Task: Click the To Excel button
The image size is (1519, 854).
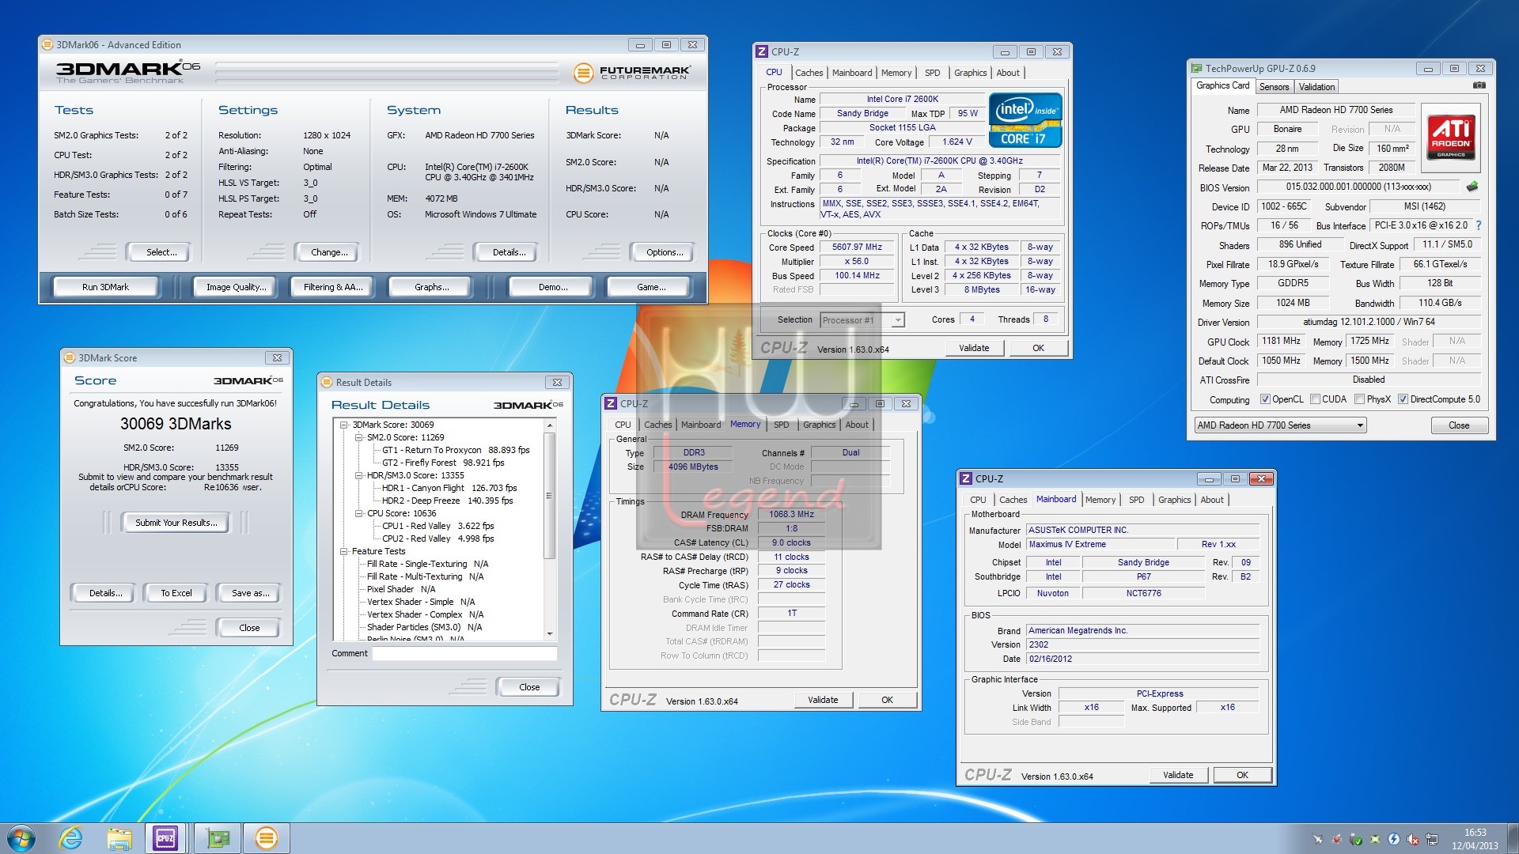Action: [x=176, y=593]
